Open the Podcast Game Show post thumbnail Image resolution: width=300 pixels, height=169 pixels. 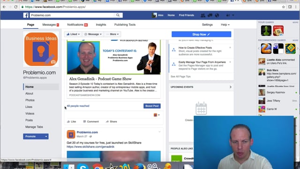click(x=114, y=57)
